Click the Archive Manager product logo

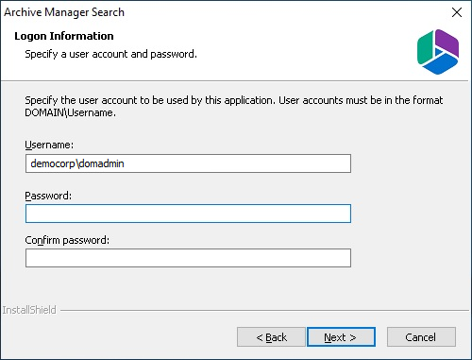pyautogui.click(x=438, y=52)
